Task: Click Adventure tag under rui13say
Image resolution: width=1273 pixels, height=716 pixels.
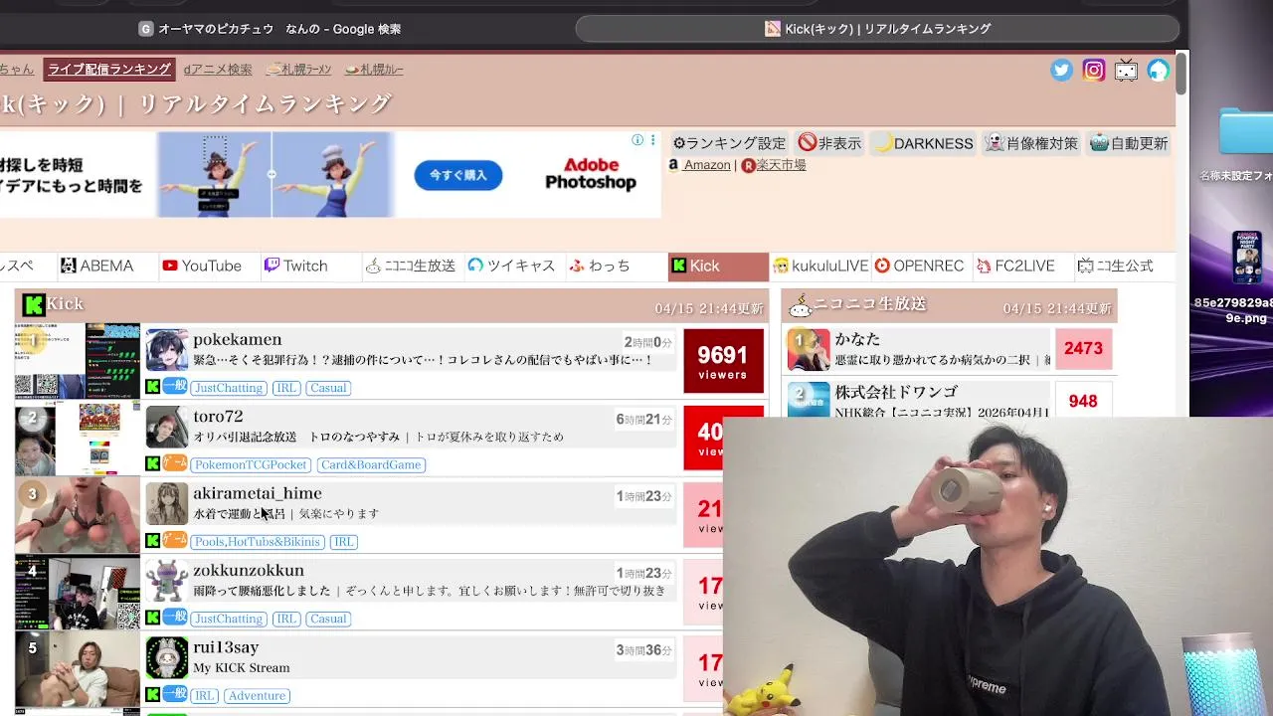Action: [257, 695]
